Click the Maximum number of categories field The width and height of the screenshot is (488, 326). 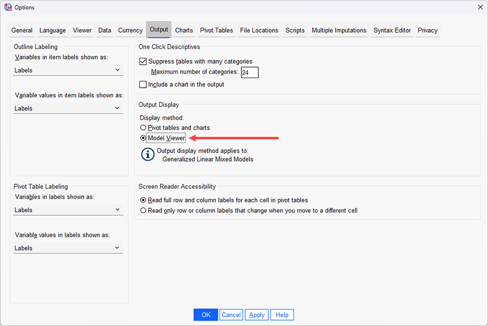(249, 72)
